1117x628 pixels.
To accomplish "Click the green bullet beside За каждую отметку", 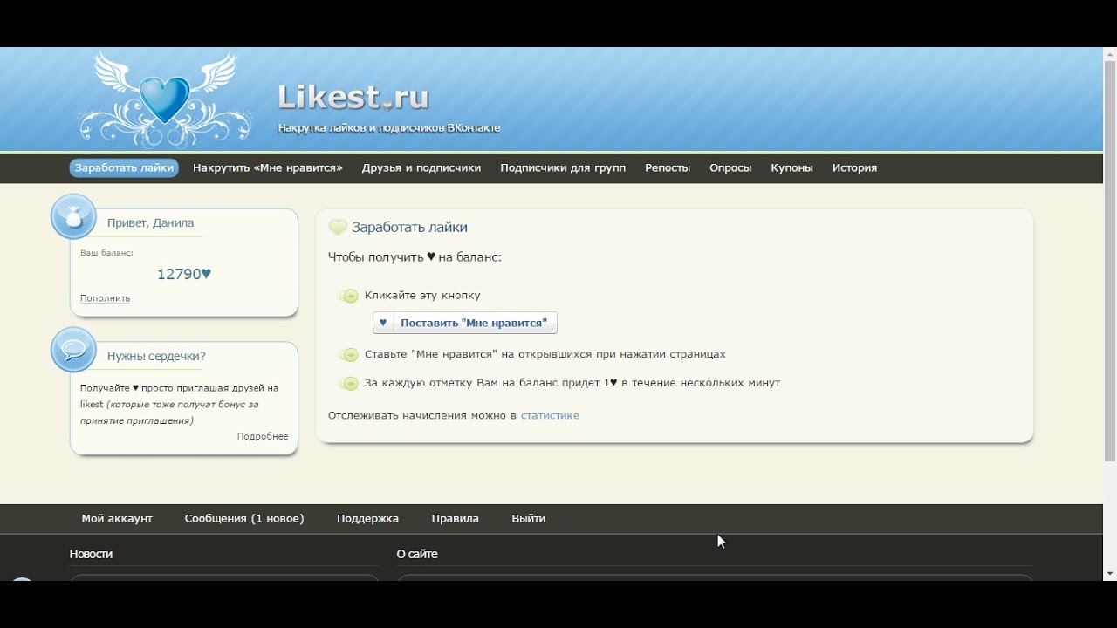I will point(348,383).
